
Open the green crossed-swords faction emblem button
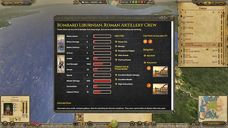click(x=114, y=124)
